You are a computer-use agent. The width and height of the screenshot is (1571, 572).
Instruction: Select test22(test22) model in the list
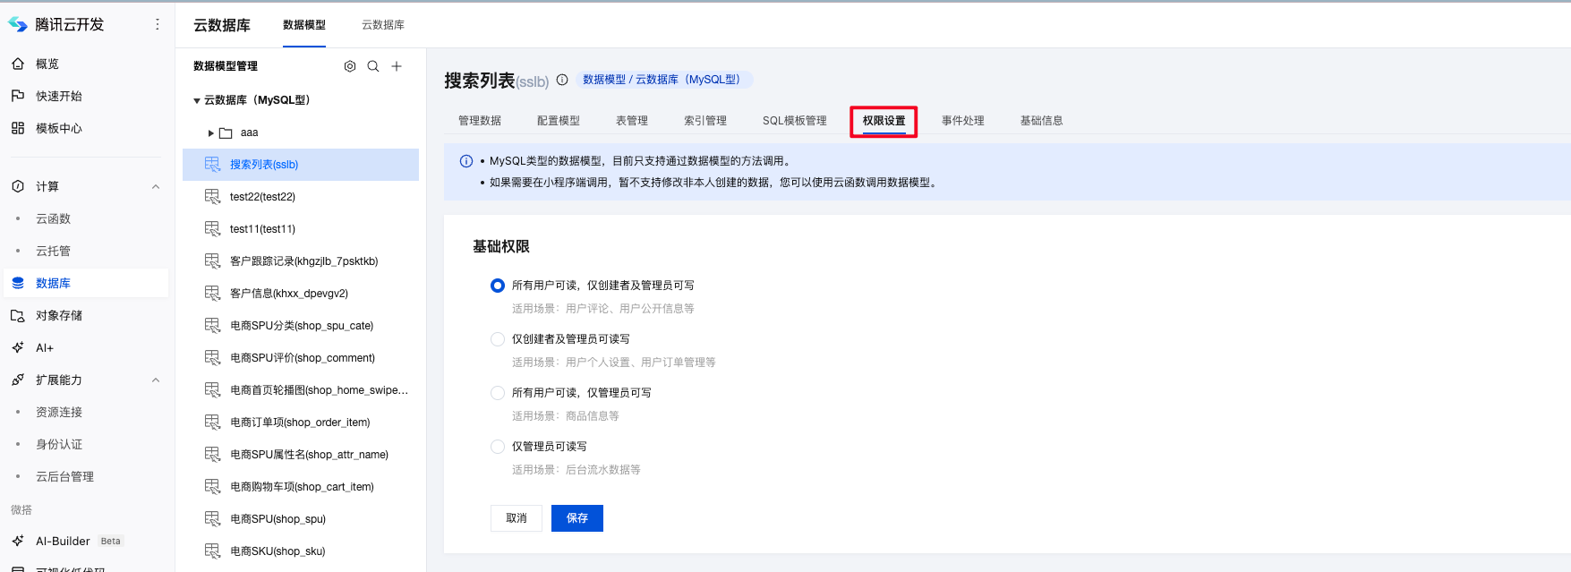262,197
